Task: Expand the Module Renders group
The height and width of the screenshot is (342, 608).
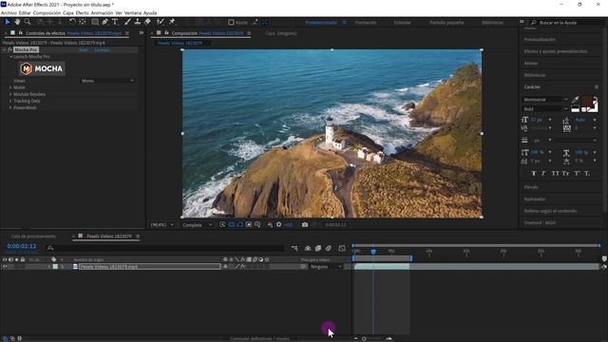Action: pos(10,94)
